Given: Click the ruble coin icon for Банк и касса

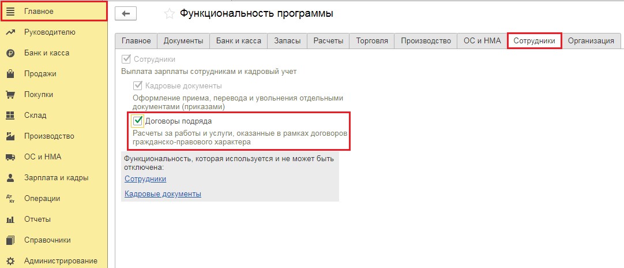Looking at the screenshot, I should coord(10,53).
